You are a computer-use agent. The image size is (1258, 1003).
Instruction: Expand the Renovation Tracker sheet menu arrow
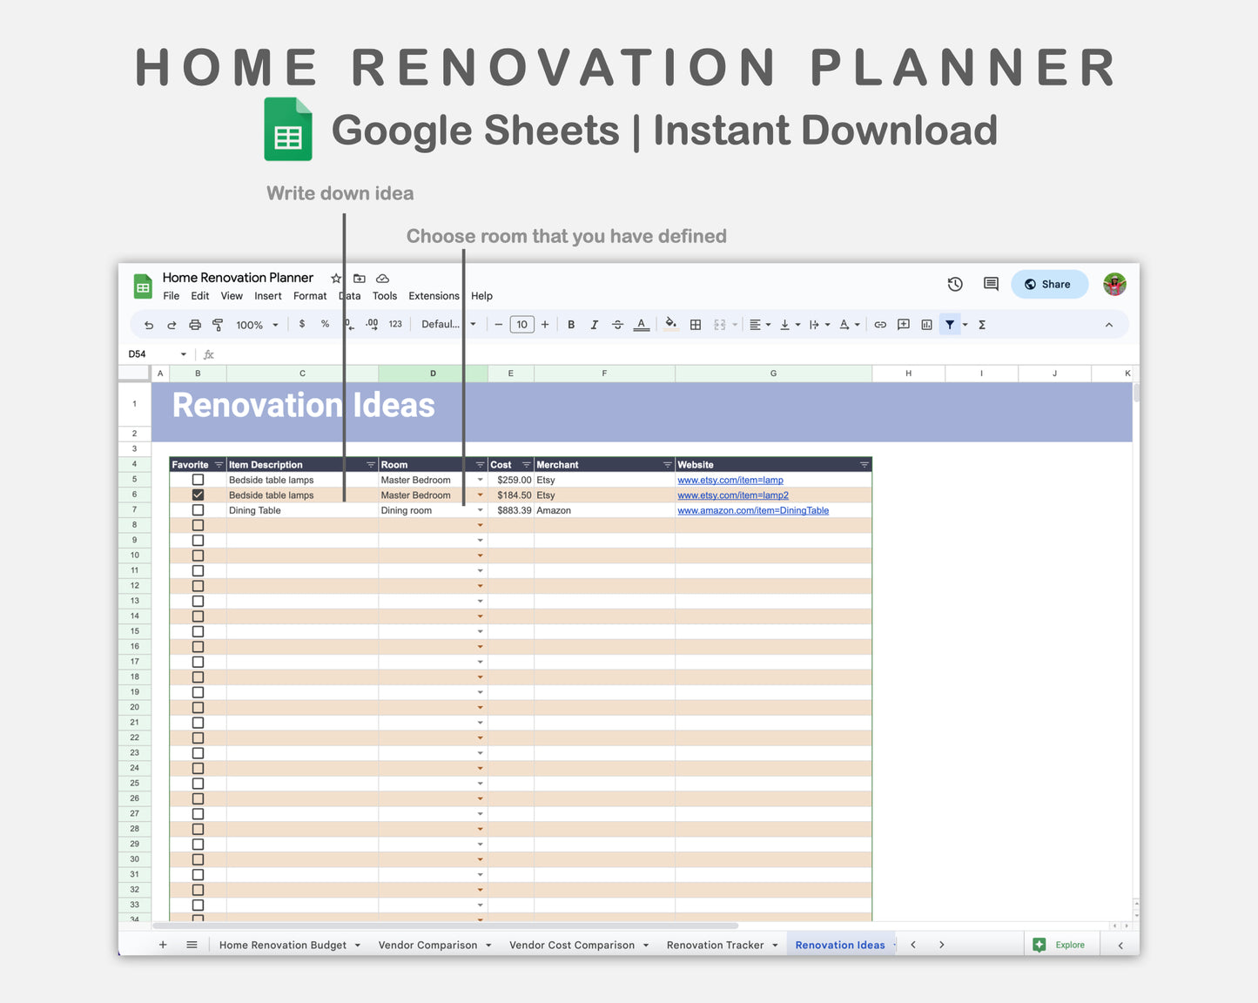pos(775,945)
